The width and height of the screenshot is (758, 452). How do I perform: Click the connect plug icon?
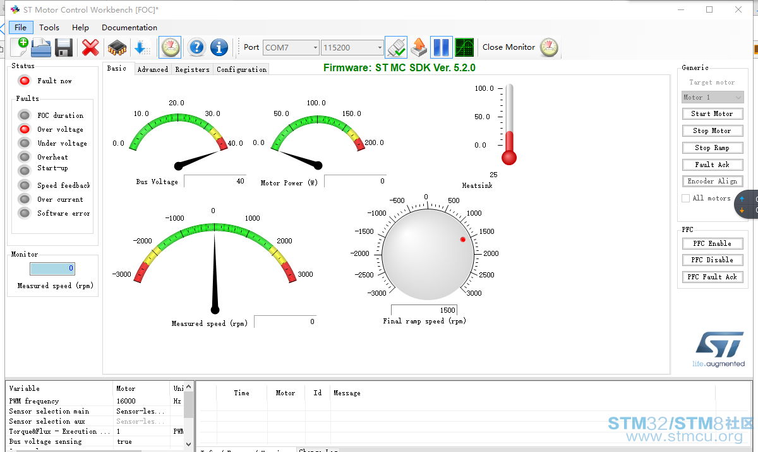(x=396, y=47)
